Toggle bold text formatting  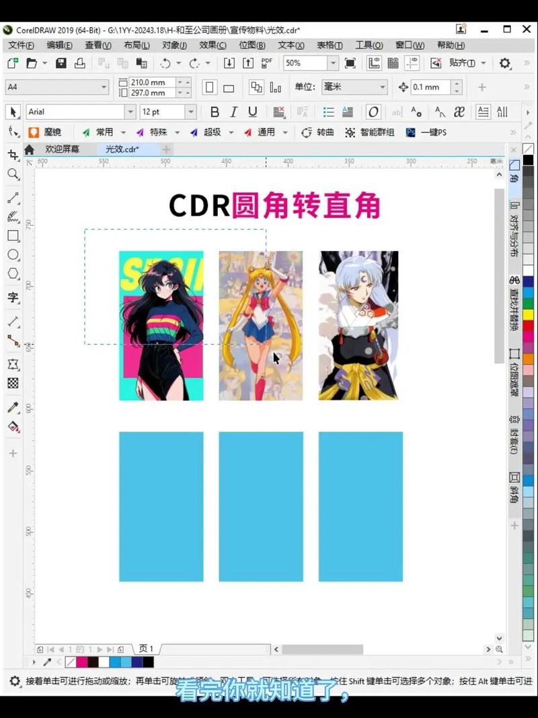214,112
